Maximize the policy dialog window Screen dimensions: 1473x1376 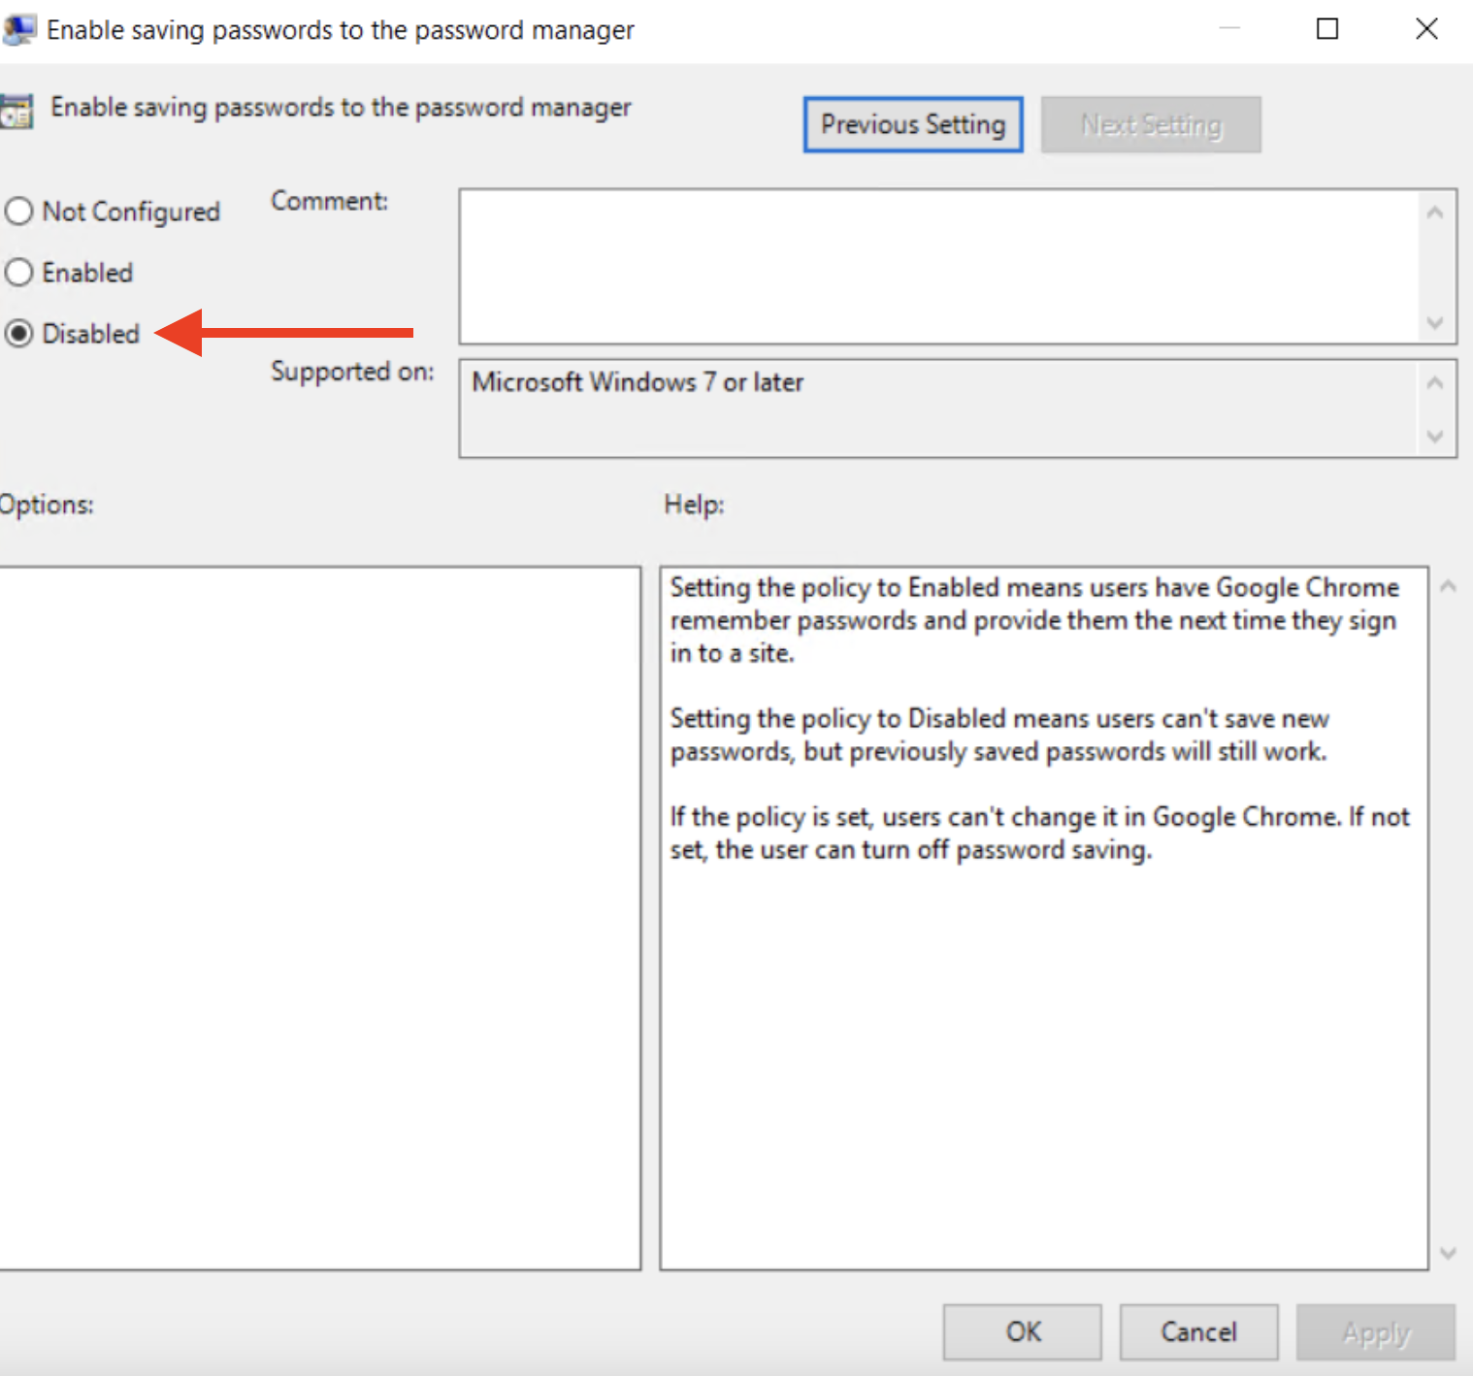pyautogui.click(x=1327, y=29)
